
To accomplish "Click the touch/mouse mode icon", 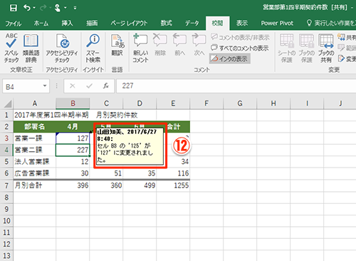I will (x=57, y=8).
